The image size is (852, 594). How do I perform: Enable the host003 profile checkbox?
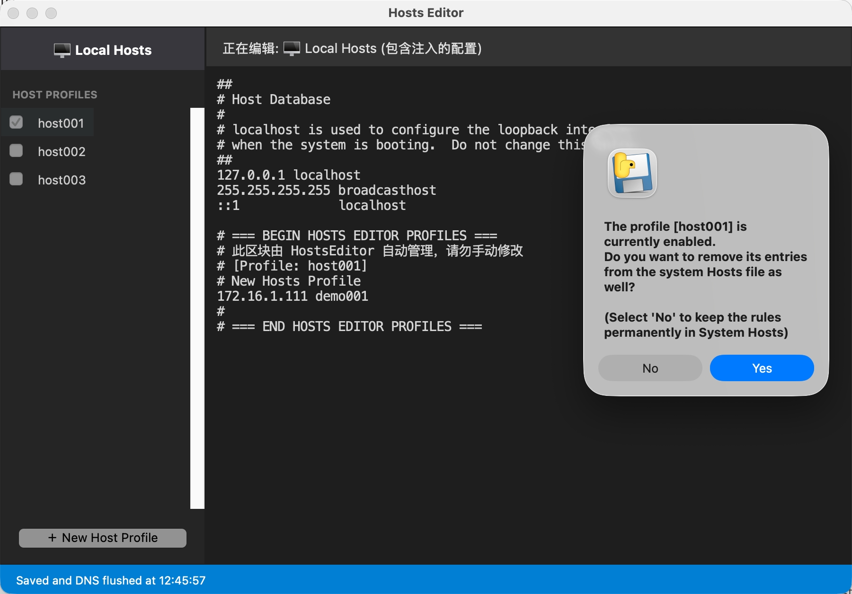click(16, 179)
